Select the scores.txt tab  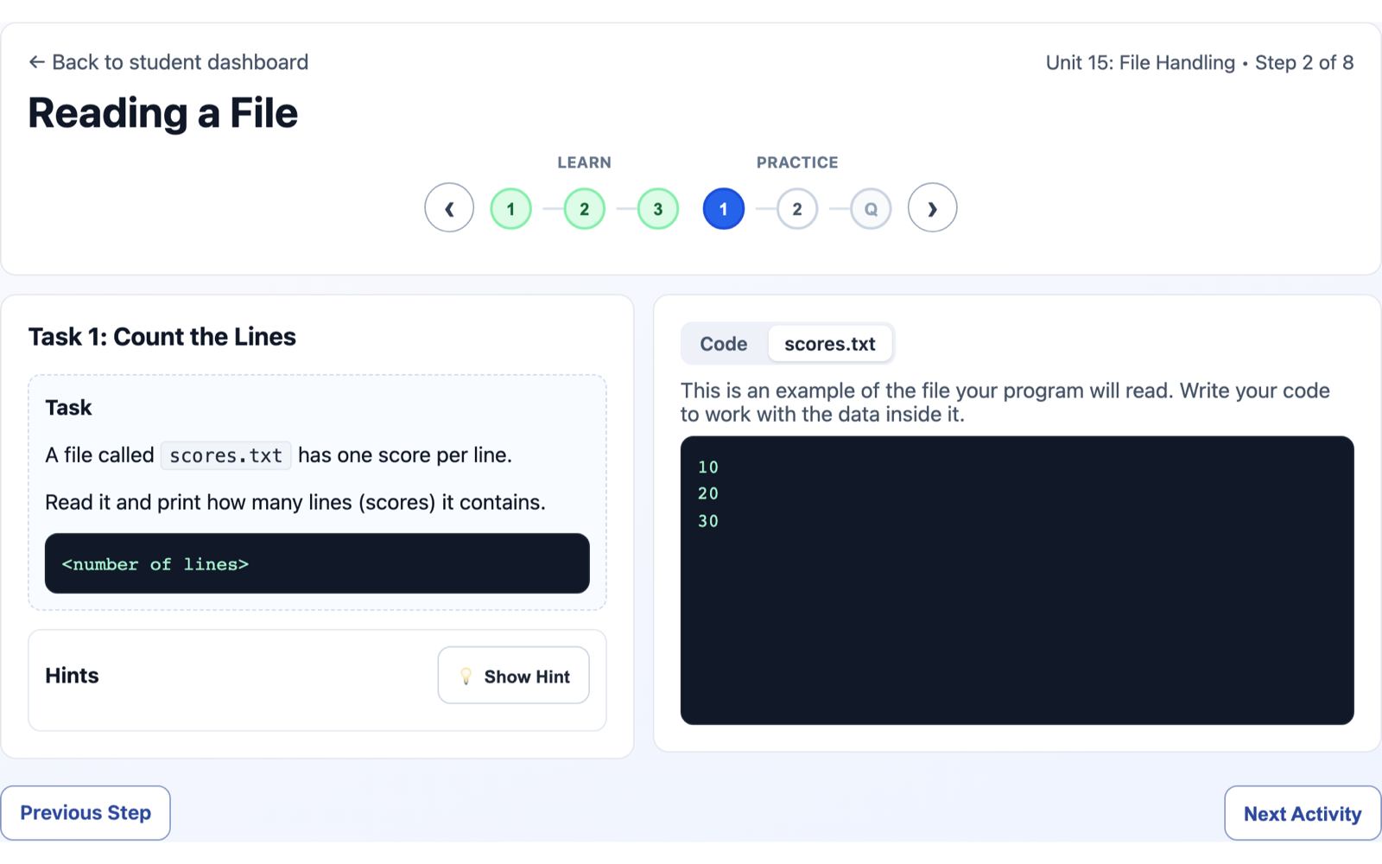tap(830, 344)
